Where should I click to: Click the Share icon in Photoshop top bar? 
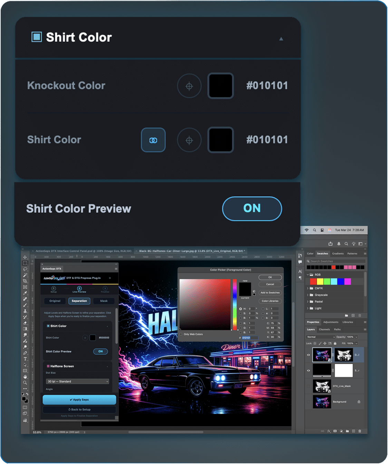[x=330, y=244]
